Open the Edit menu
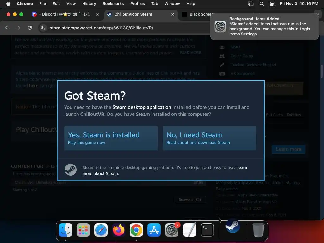 tap(56, 3)
